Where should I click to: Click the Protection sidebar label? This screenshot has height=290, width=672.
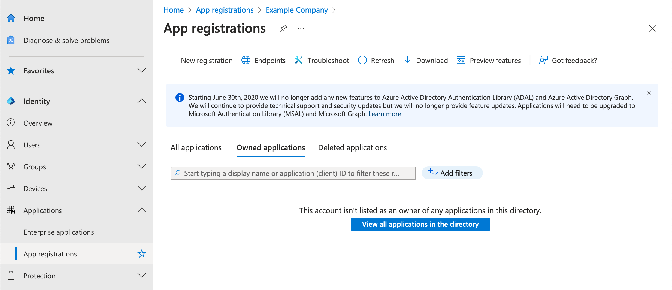pos(39,276)
